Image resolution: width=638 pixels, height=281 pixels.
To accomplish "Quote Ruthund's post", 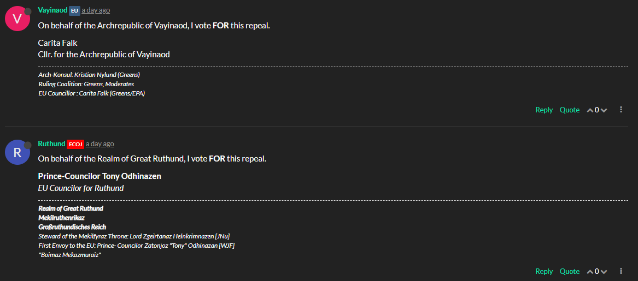I will coord(570,271).
